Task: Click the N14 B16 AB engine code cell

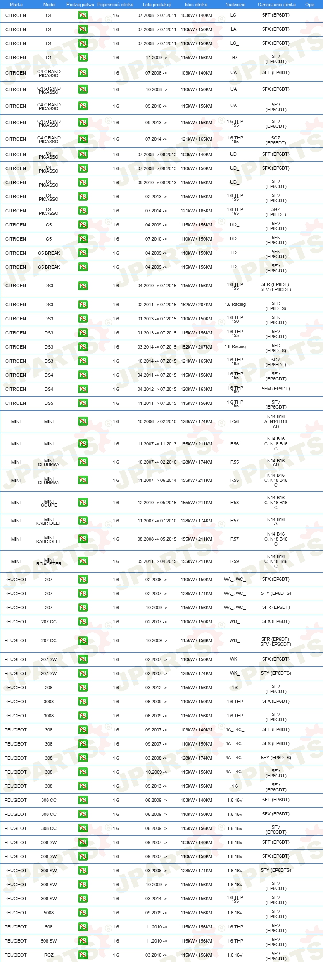Action: click(276, 462)
